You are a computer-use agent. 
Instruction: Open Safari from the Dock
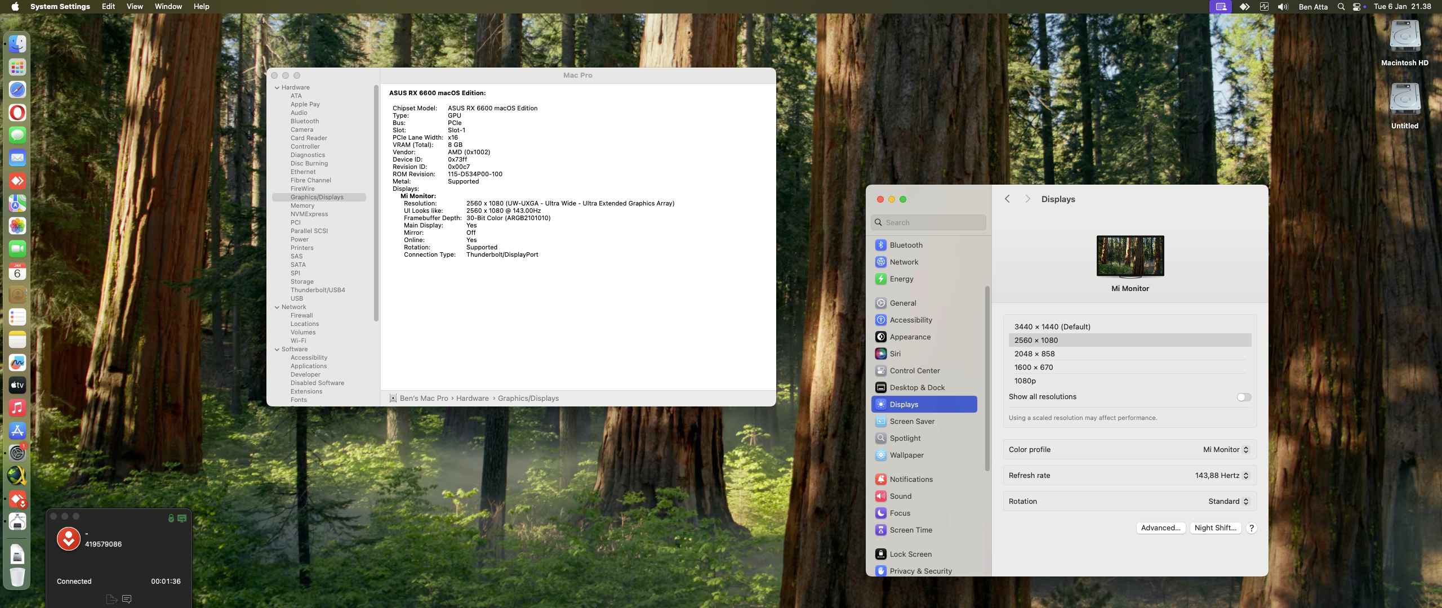pos(17,90)
